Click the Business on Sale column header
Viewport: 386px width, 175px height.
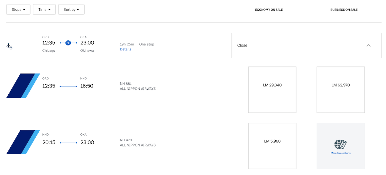click(x=344, y=10)
